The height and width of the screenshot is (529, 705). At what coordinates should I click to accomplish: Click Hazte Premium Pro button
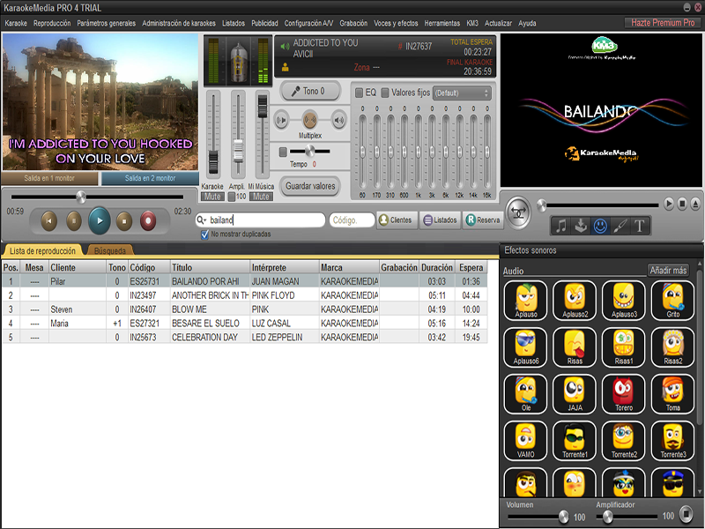[x=663, y=23]
